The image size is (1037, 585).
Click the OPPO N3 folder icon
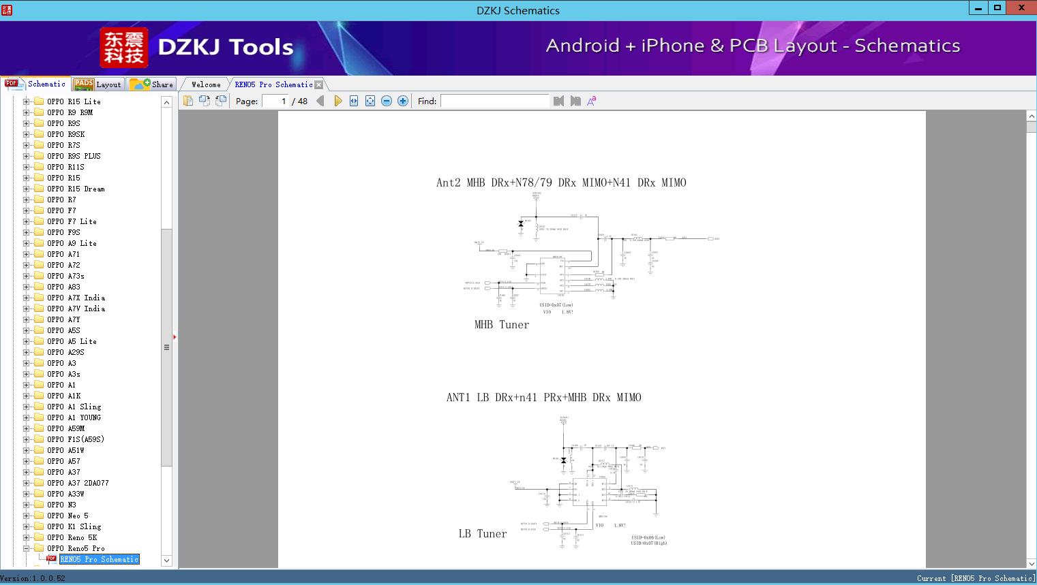(39, 505)
